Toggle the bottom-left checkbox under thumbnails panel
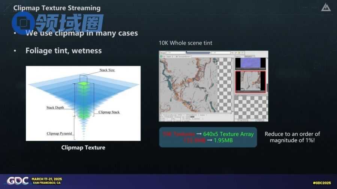This screenshot has height=189, width=337. pos(238,120)
